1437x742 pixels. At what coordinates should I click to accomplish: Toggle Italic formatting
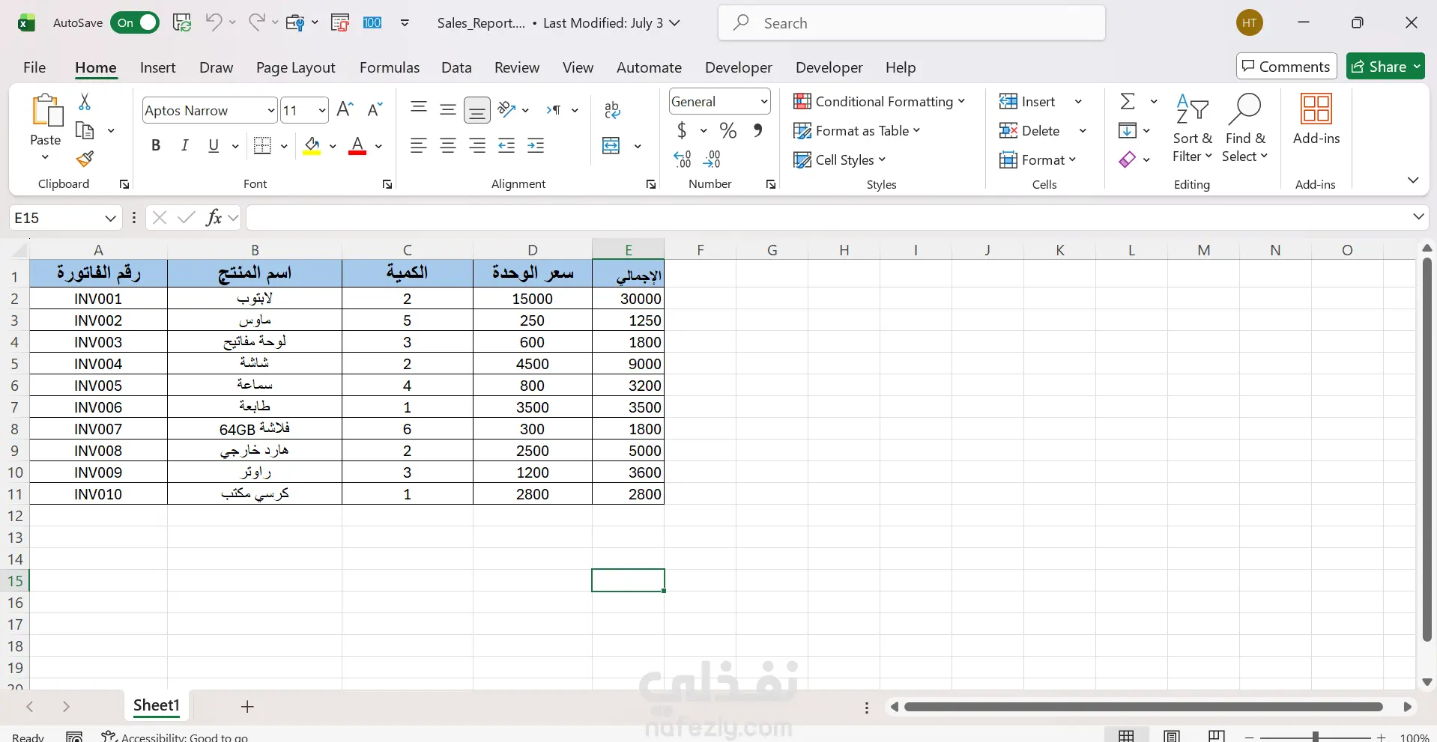[184, 146]
